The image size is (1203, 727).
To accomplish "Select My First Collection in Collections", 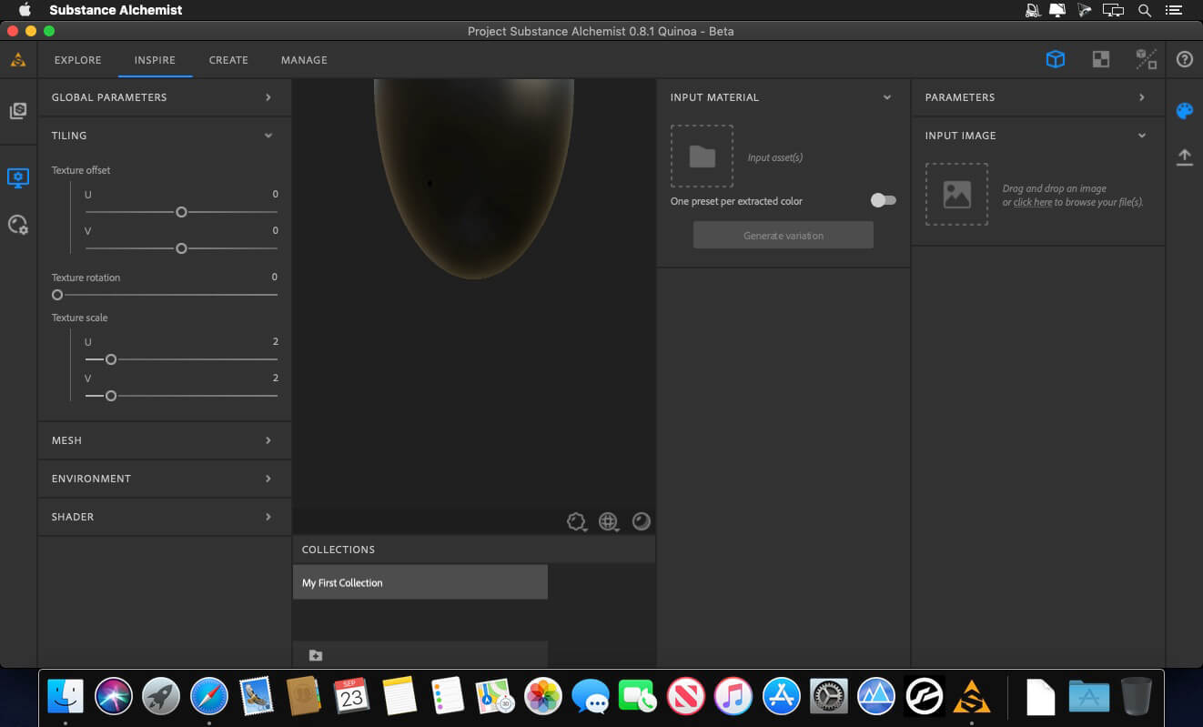I will (x=420, y=581).
